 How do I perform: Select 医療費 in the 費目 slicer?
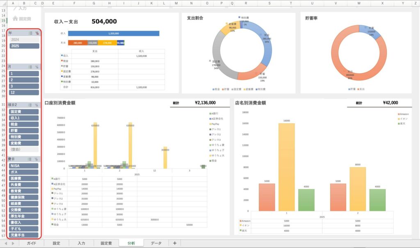pyautogui.click(x=24, y=178)
